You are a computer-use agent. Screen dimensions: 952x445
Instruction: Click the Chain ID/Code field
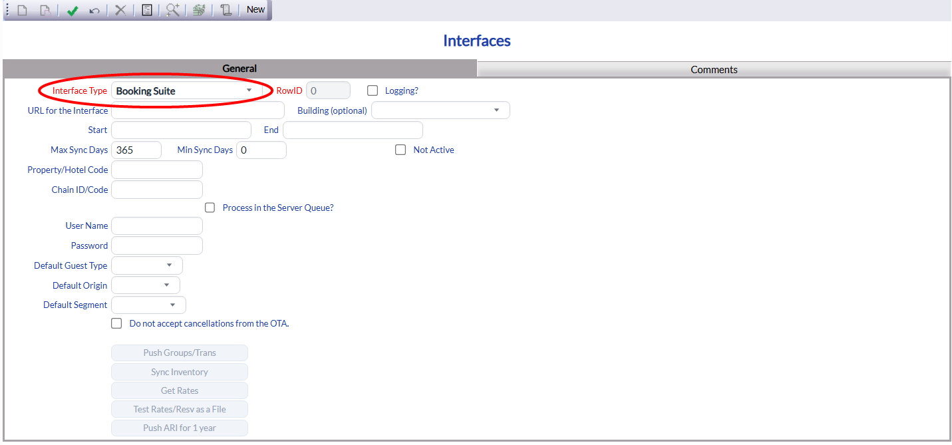tap(157, 190)
